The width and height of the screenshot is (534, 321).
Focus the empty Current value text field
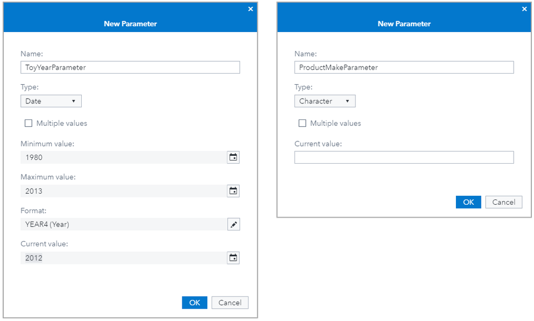coord(404,157)
